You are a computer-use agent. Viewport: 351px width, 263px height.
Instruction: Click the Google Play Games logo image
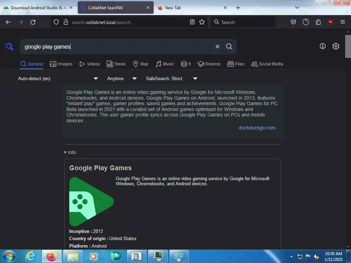coord(91,202)
